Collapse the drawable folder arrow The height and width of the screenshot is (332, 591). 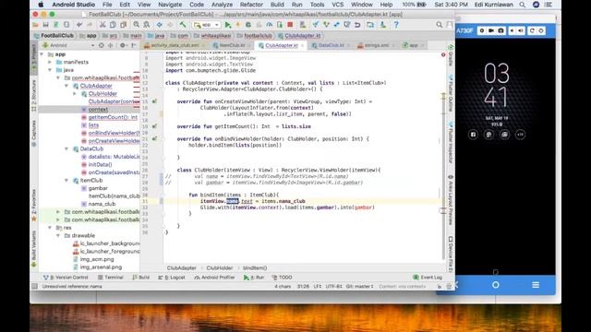coord(58,236)
